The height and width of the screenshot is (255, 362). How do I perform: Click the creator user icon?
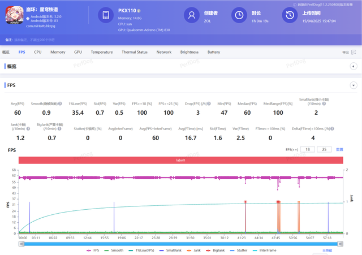coord(192,15)
